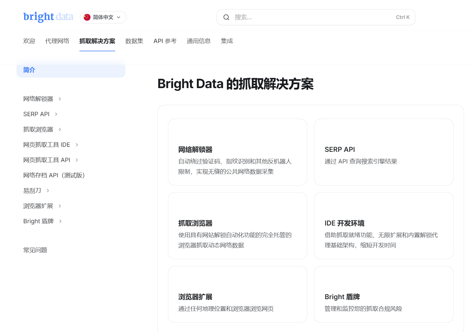Click 抓取浏览器 sidebar label

(38, 129)
